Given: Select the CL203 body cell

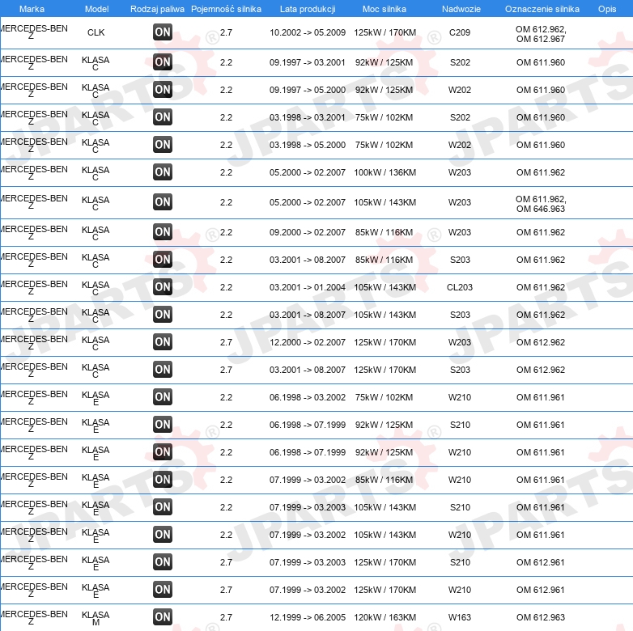Looking at the screenshot, I should [x=460, y=287].
